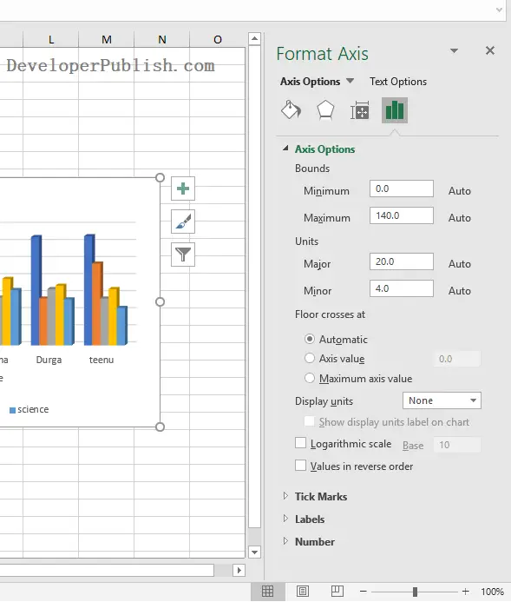Click the Durga axis label
This screenshot has height=602, width=511.
click(x=49, y=360)
